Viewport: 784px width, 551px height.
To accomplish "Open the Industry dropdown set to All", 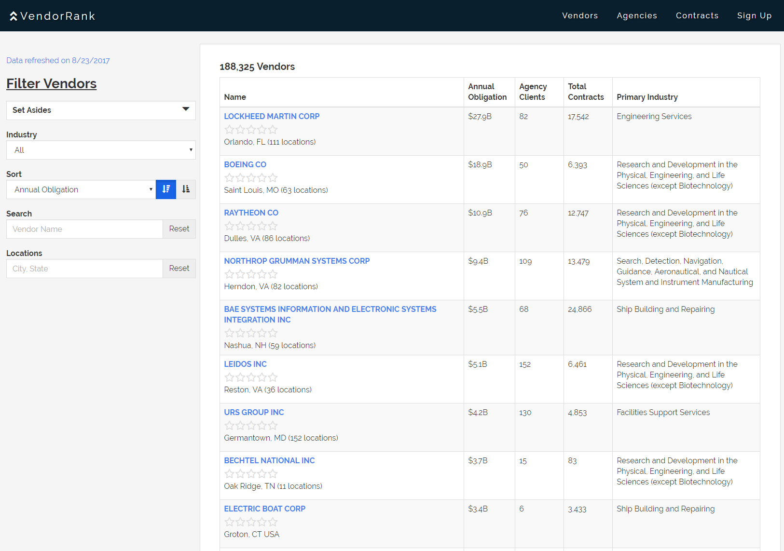I will point(101,150).
